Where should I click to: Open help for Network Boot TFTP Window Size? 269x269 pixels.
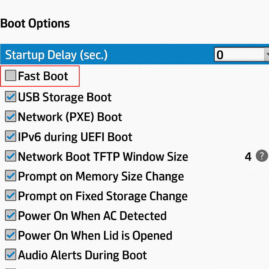pyautogui.click(x=261, y=156)
